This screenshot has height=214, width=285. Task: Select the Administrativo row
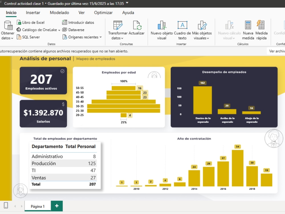tap(64, 156)
